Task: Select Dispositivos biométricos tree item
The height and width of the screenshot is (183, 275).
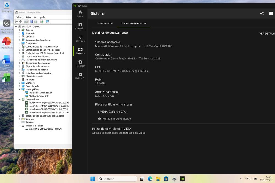Action: (37, 56)
